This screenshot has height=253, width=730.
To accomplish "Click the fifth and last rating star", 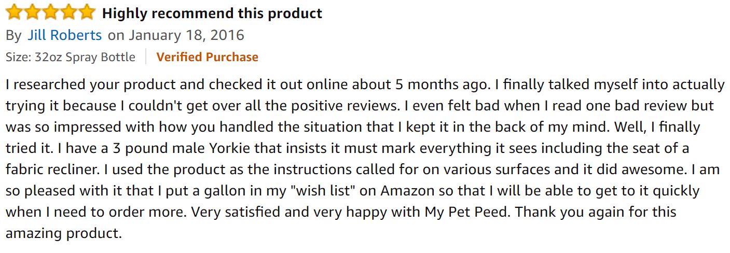I will click(87, 12).
